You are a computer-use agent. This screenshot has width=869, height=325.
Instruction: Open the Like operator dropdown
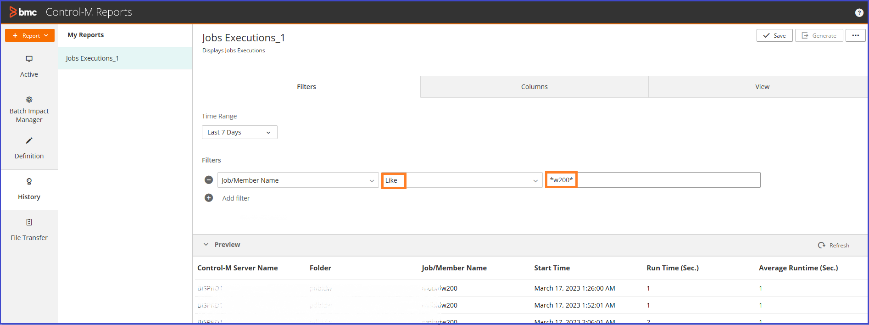(462, 180)
